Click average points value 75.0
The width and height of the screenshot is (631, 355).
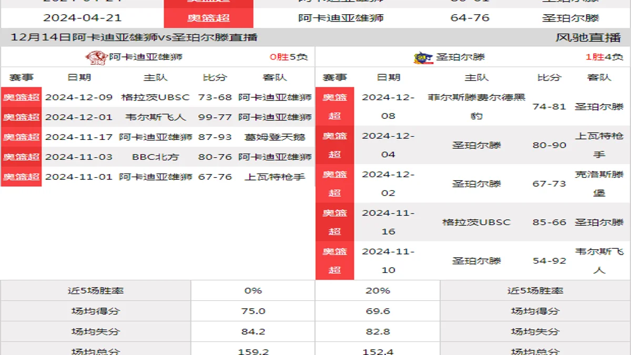pos(253,311)
